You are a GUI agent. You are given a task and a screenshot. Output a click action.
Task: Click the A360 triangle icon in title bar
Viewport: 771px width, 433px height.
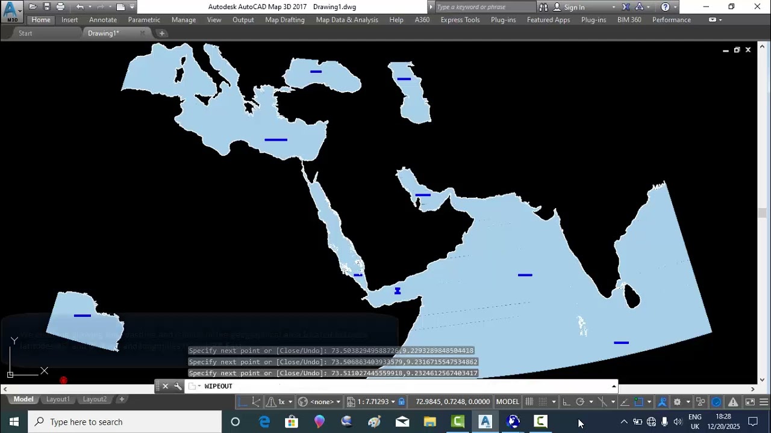[x=639, y=7]
